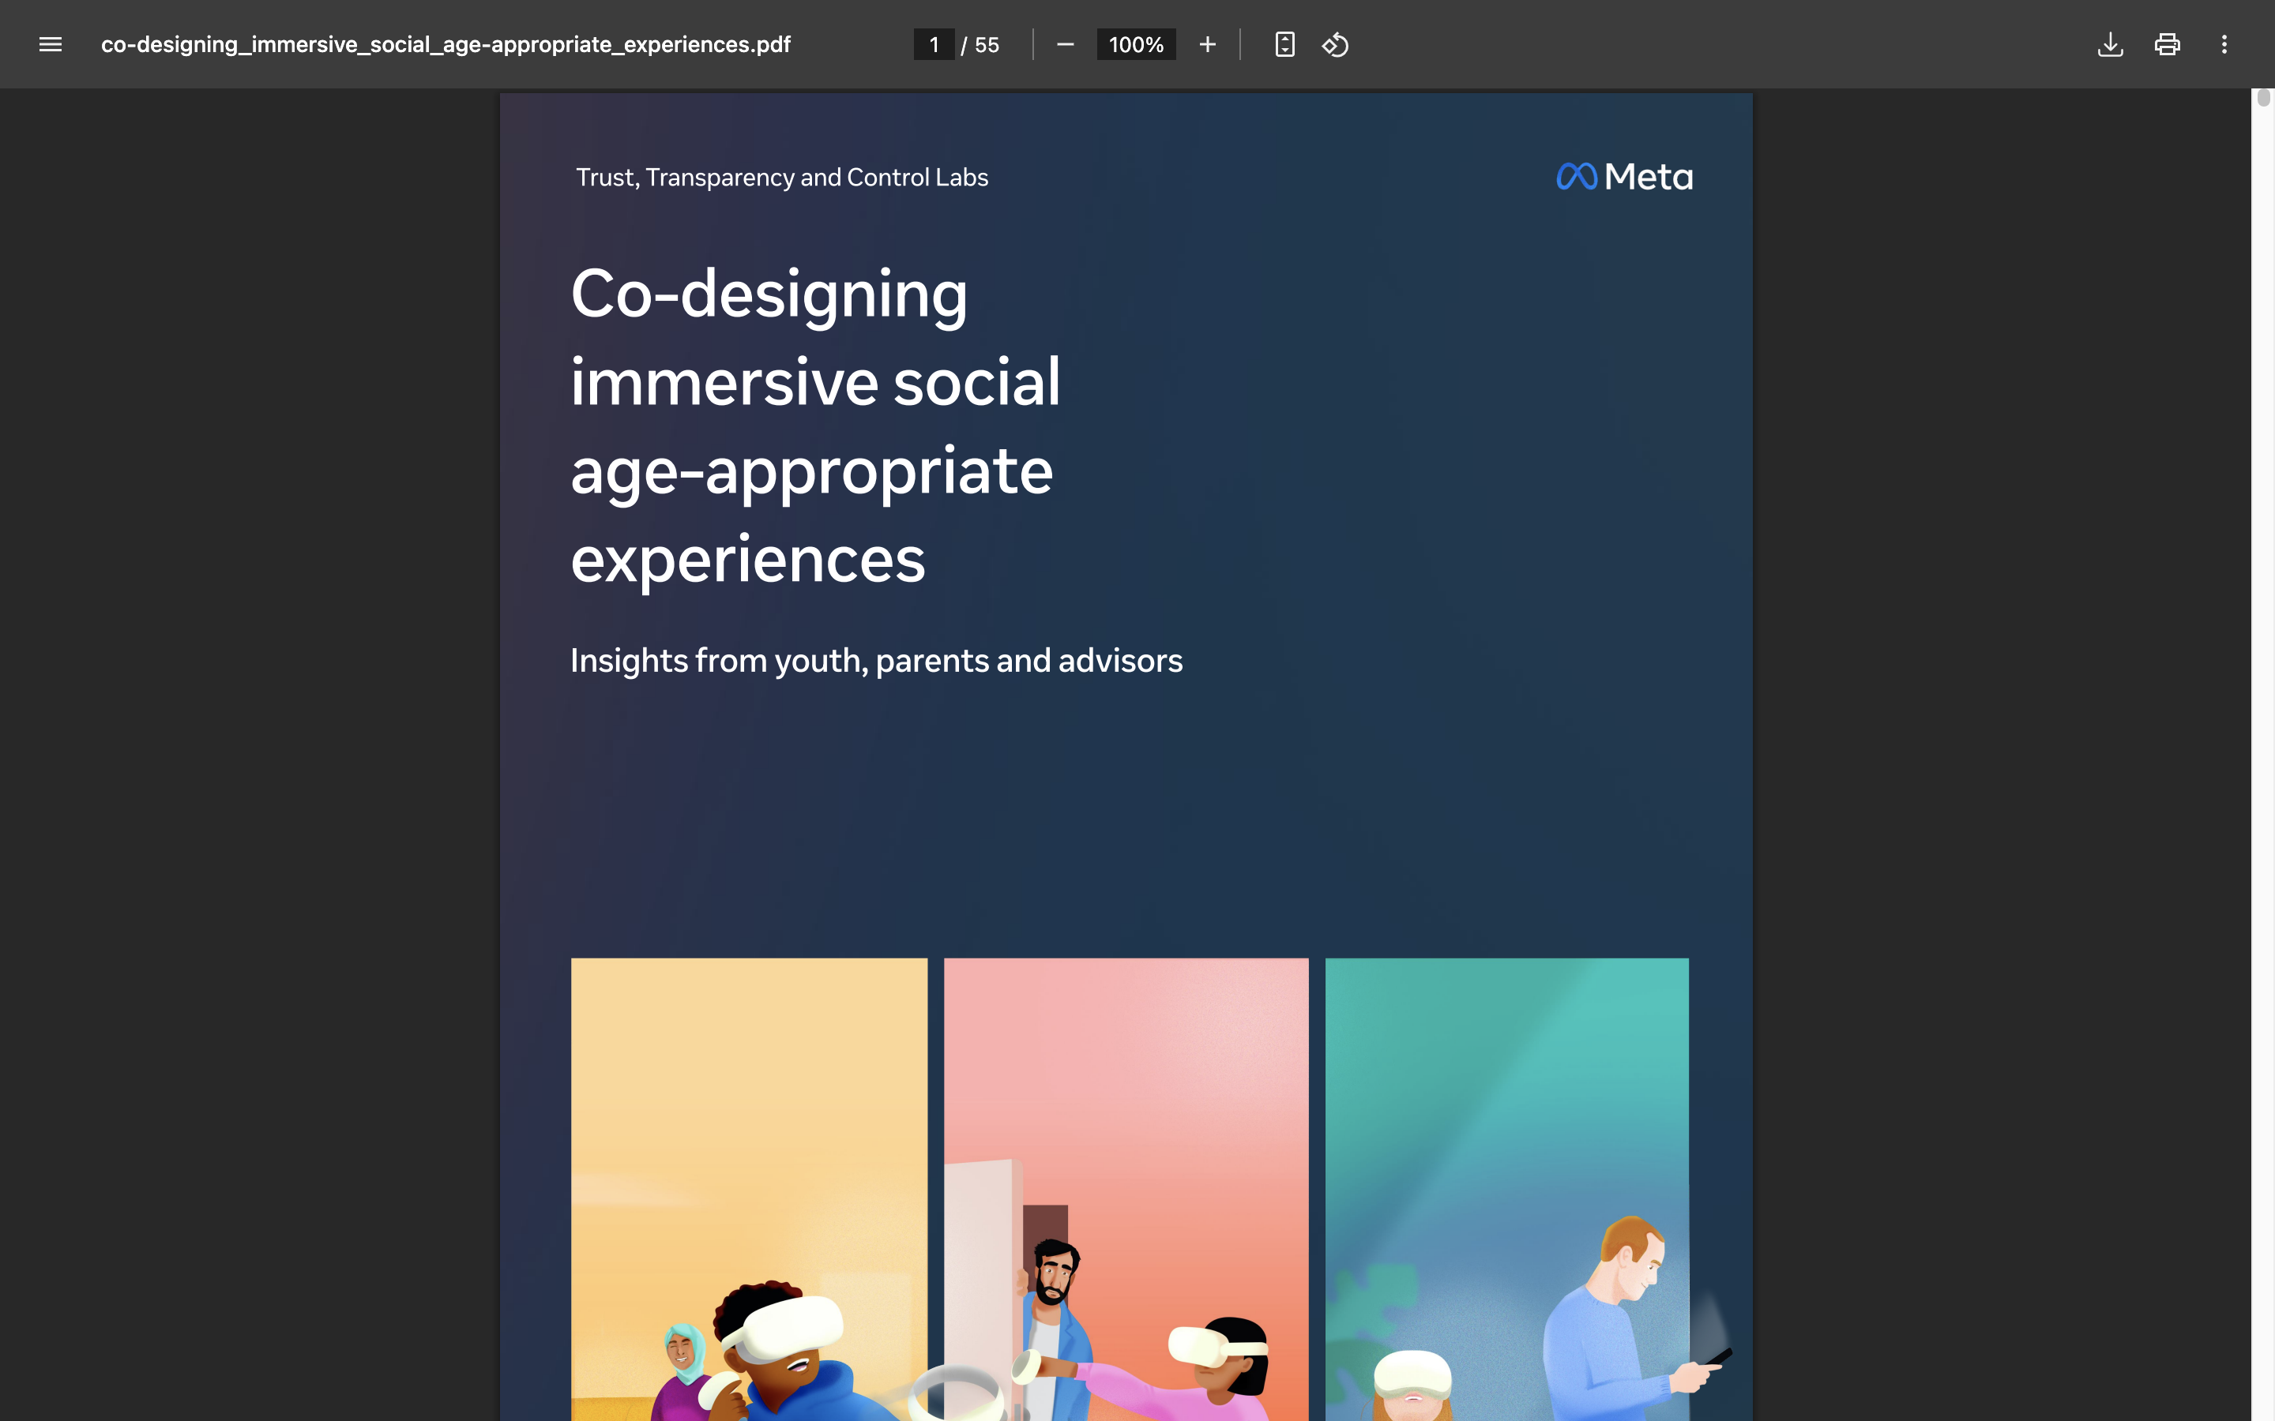The width and height of the screenshot is (2275, 1421).
Task: Download the PDF file
Action: point(2110,44)
